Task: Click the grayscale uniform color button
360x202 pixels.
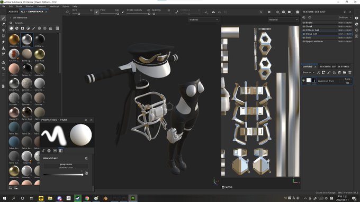Action: pyautogui.click(x=66, y=166)
